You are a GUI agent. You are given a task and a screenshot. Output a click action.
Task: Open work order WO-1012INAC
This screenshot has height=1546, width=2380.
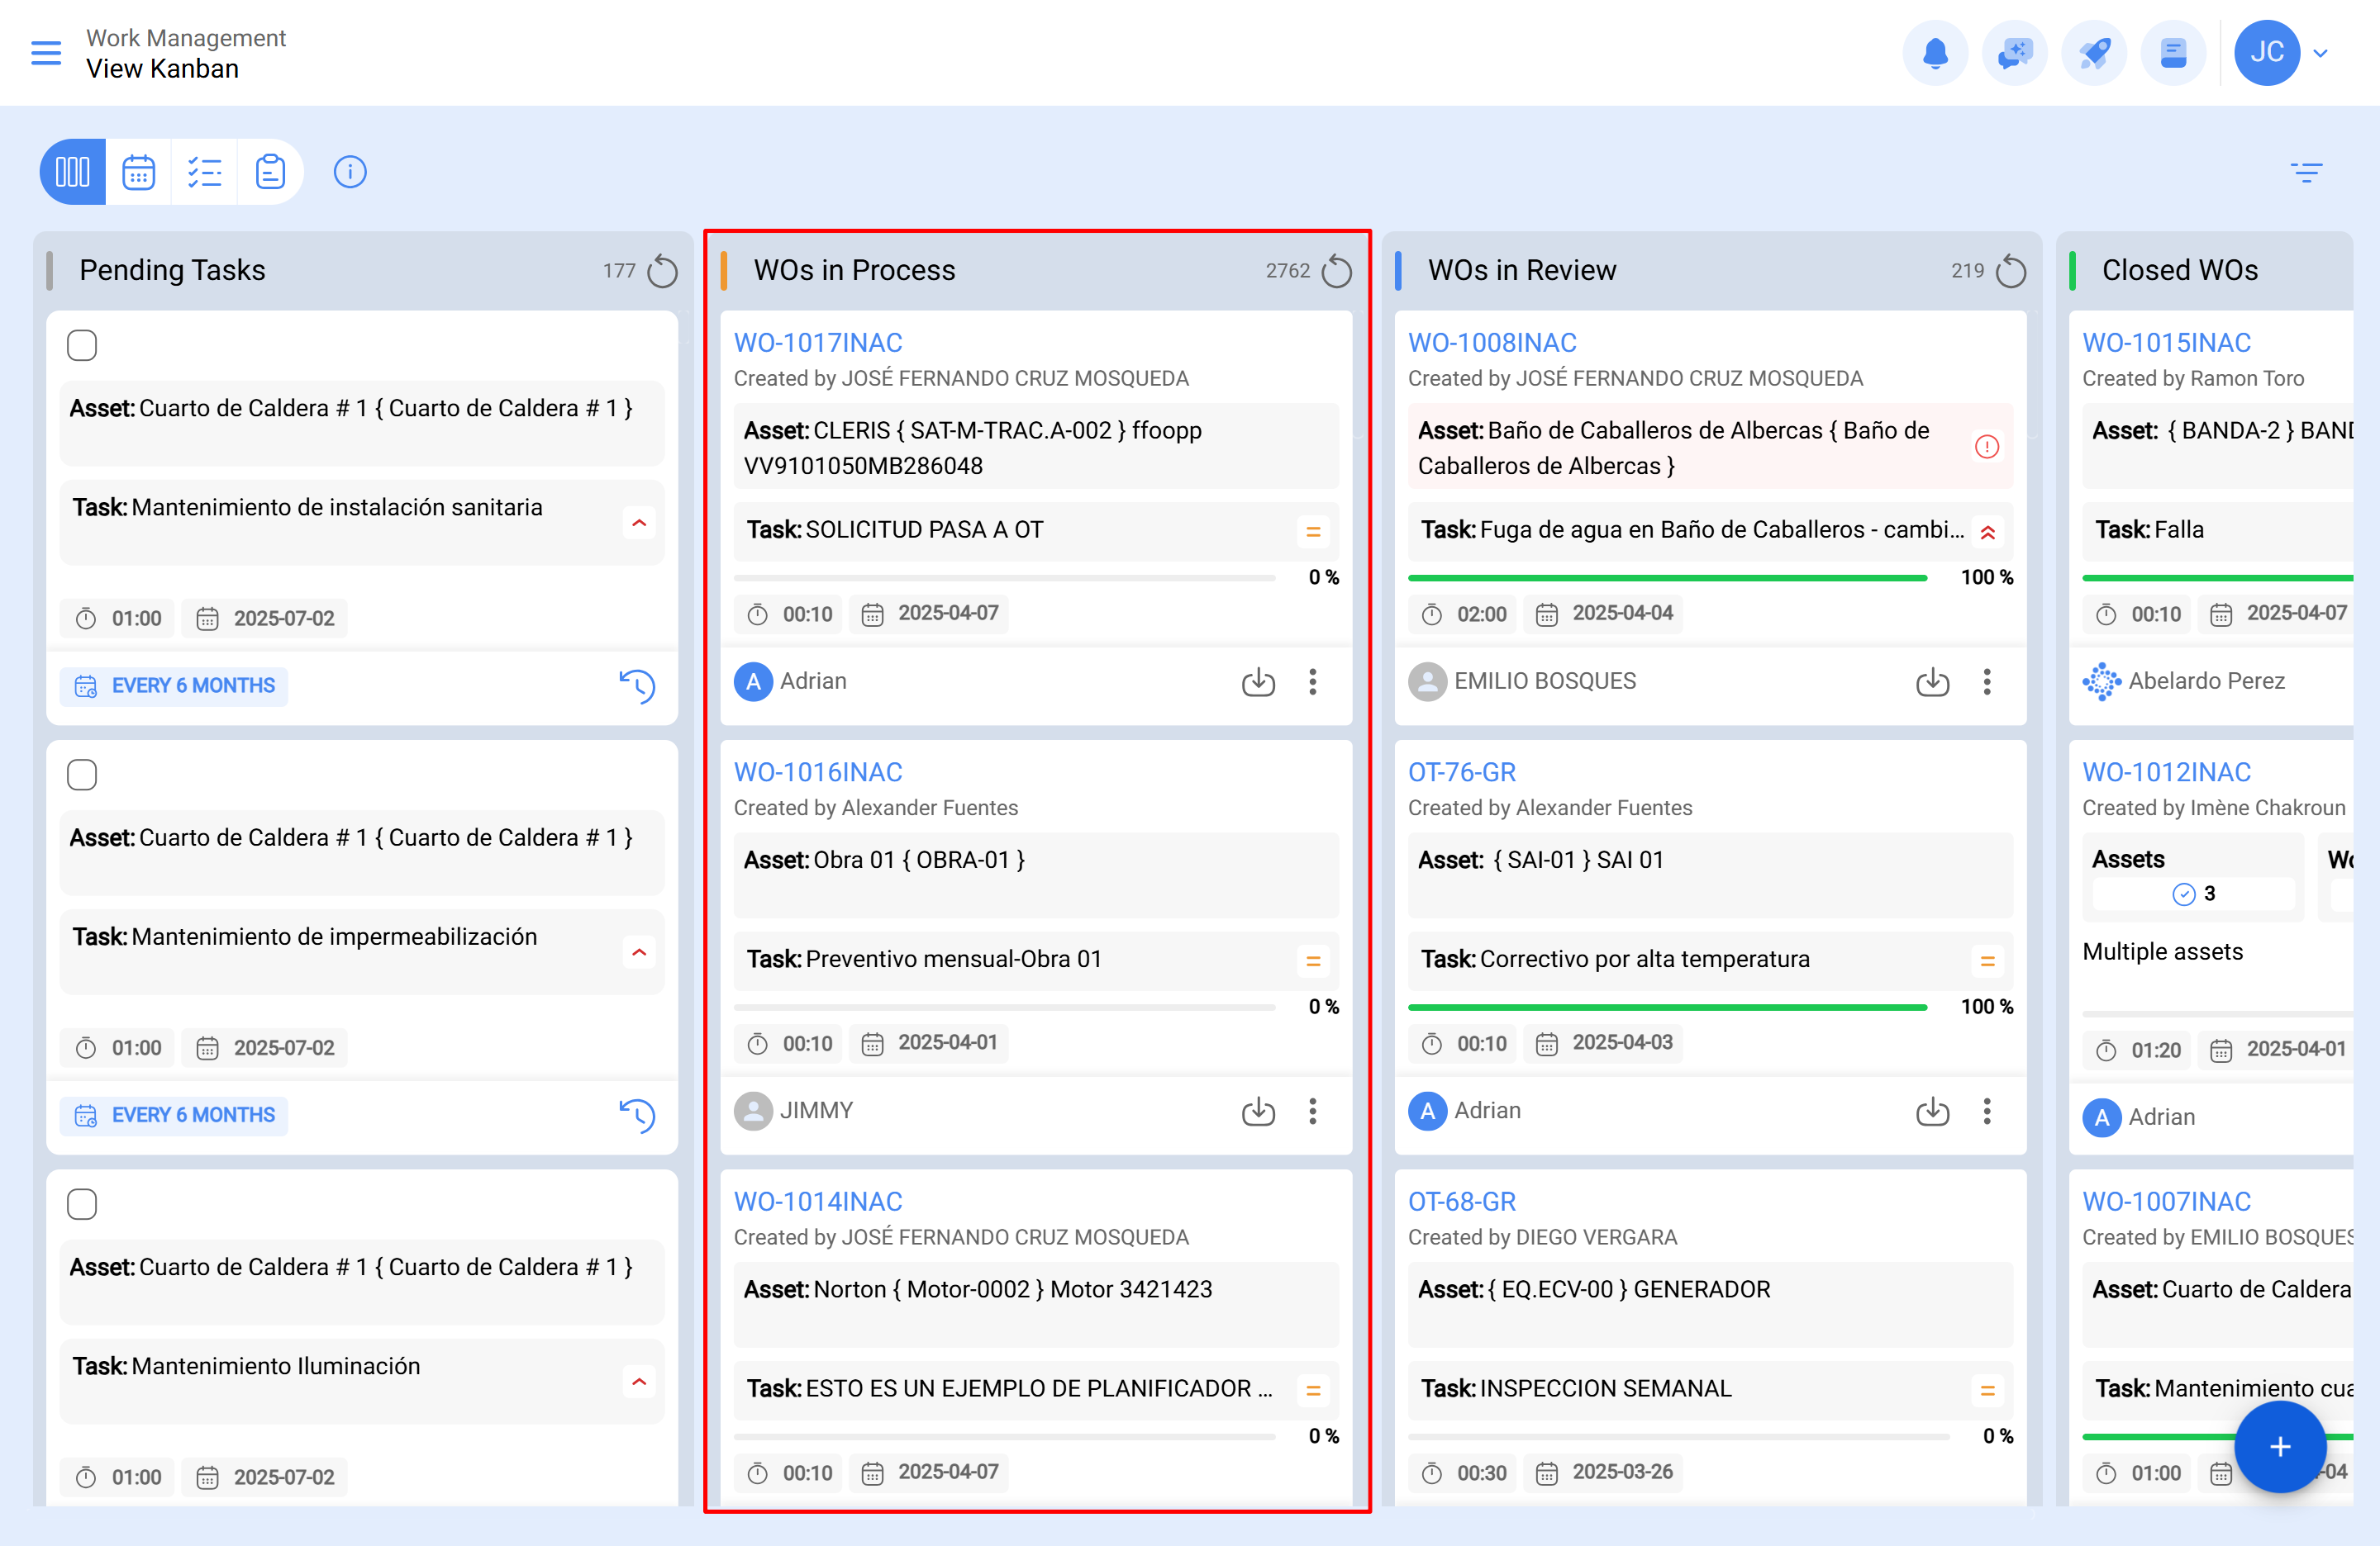point(2166,772)
